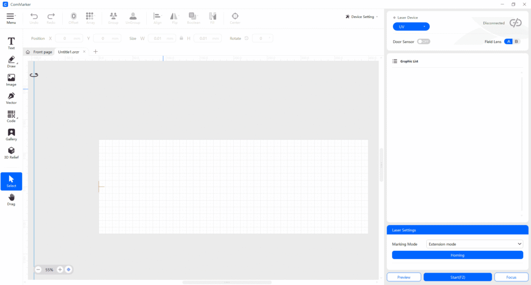
Task: Click the canvas vertical scrollbar handle
Action: (x=381, y=165)
